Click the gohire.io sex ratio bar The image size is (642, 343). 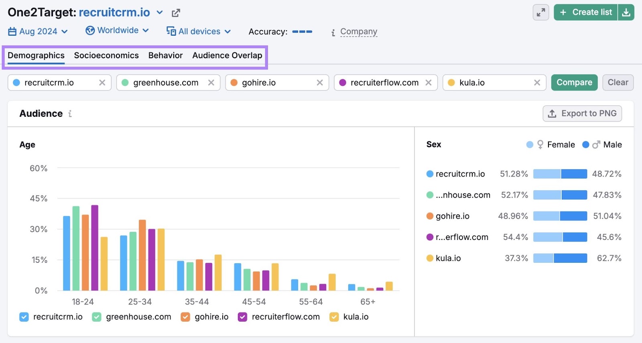point(560,216)
